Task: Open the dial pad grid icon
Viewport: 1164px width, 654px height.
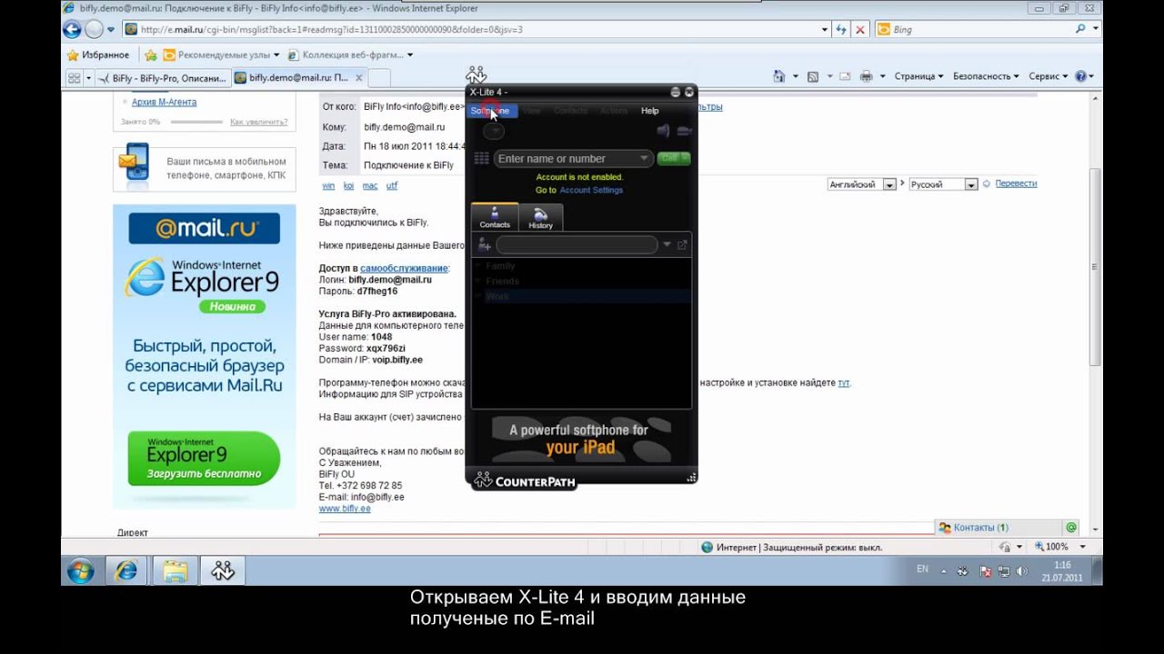Action: 482,158
